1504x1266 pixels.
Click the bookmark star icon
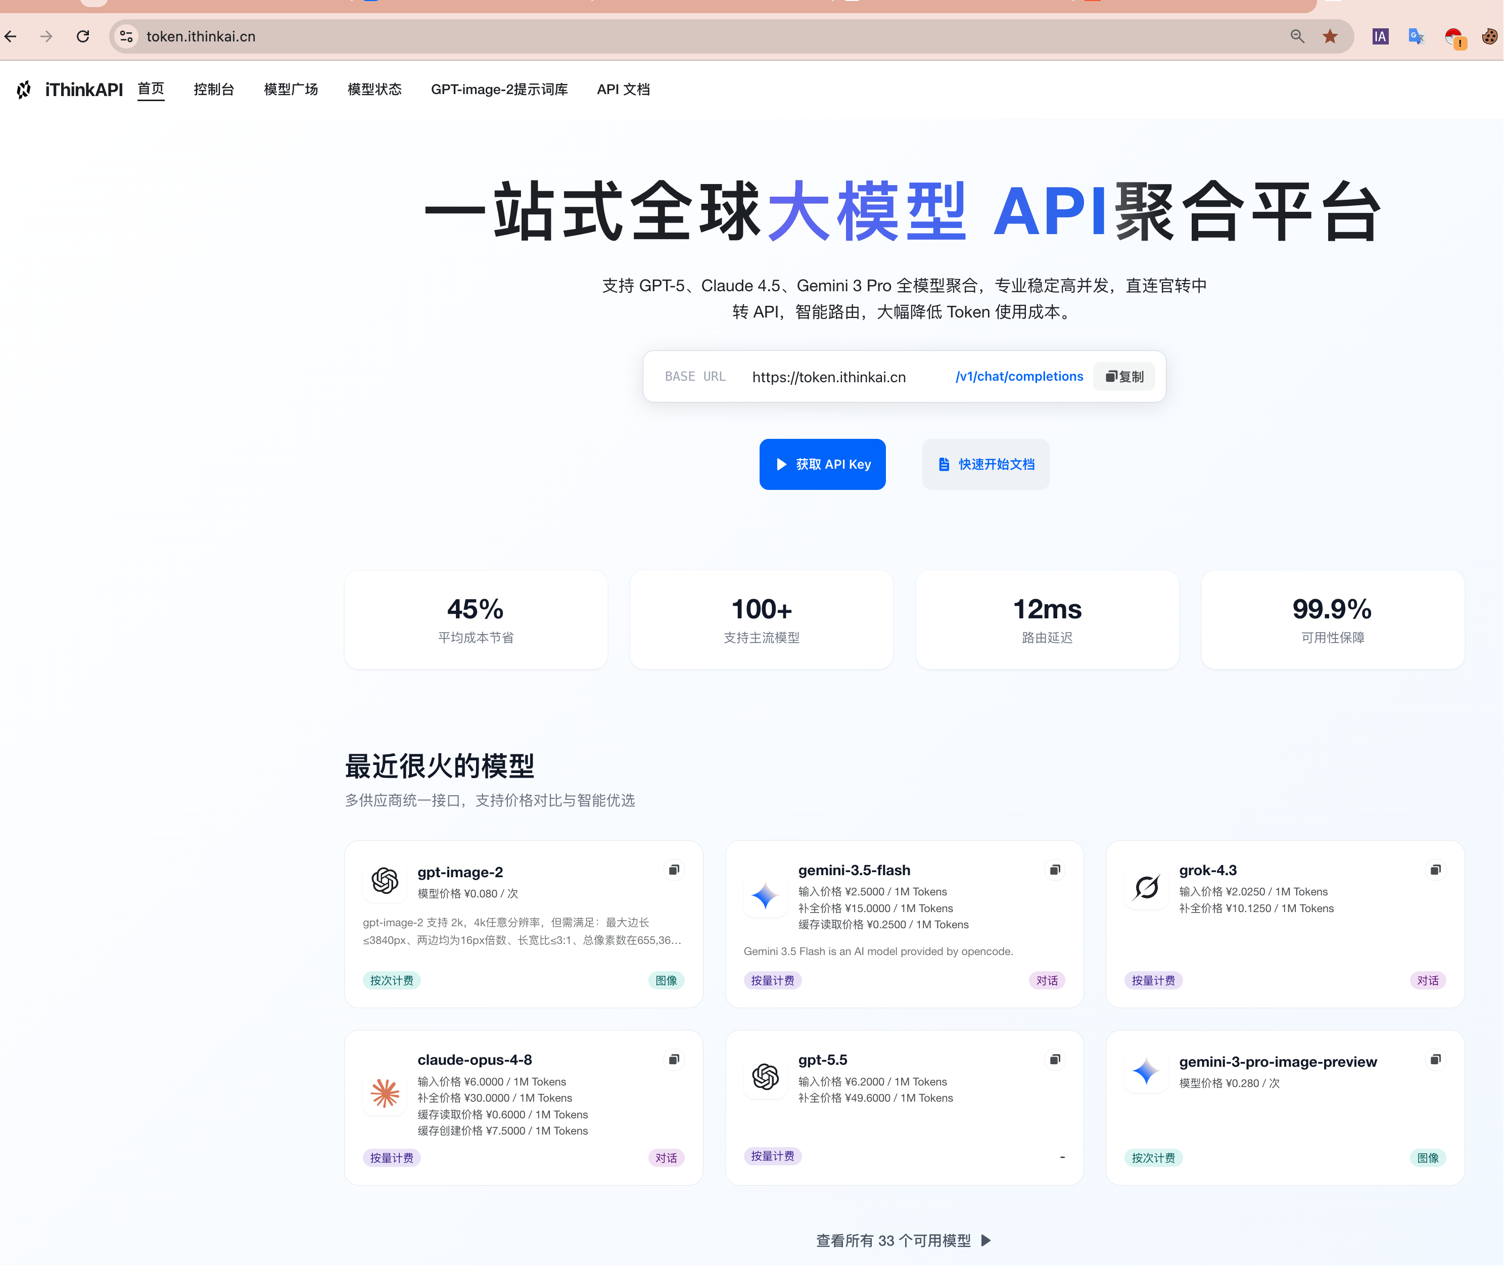1330,36
